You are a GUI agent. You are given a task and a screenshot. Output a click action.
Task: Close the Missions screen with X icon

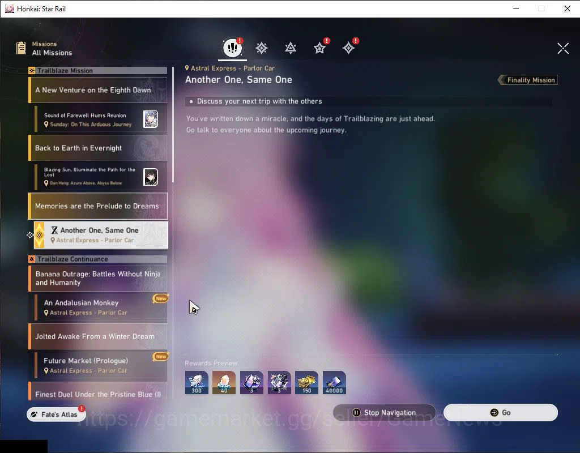click(x=563, y=48)
